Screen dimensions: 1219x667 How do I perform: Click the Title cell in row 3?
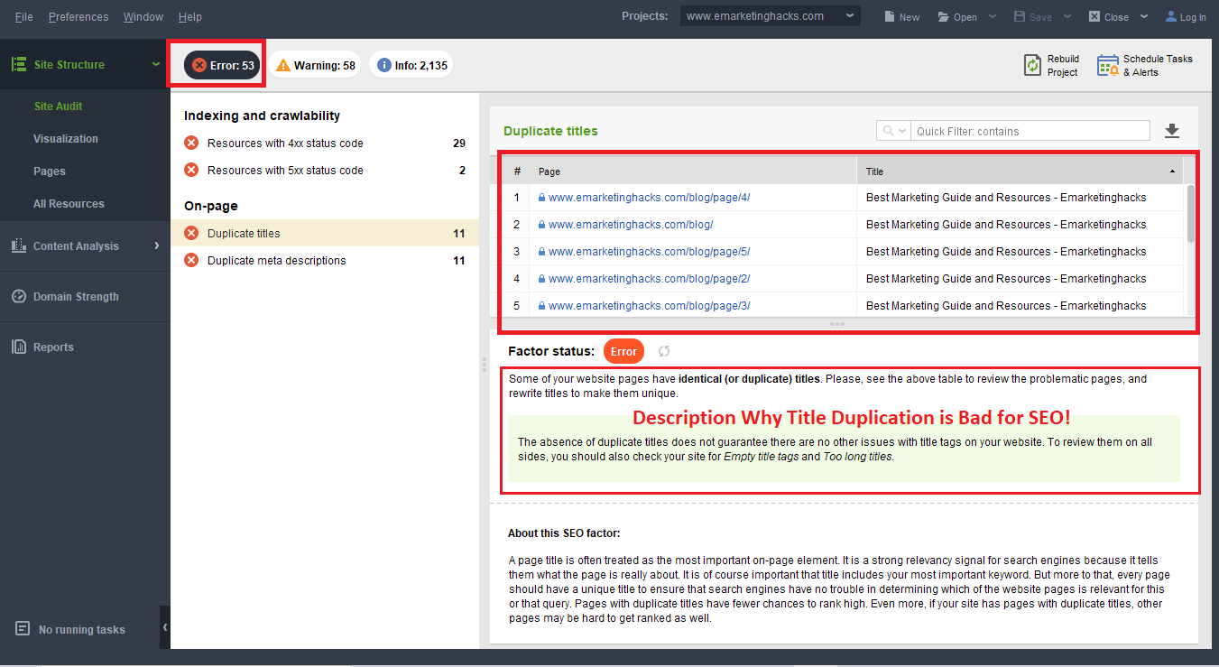point(1020,251)
